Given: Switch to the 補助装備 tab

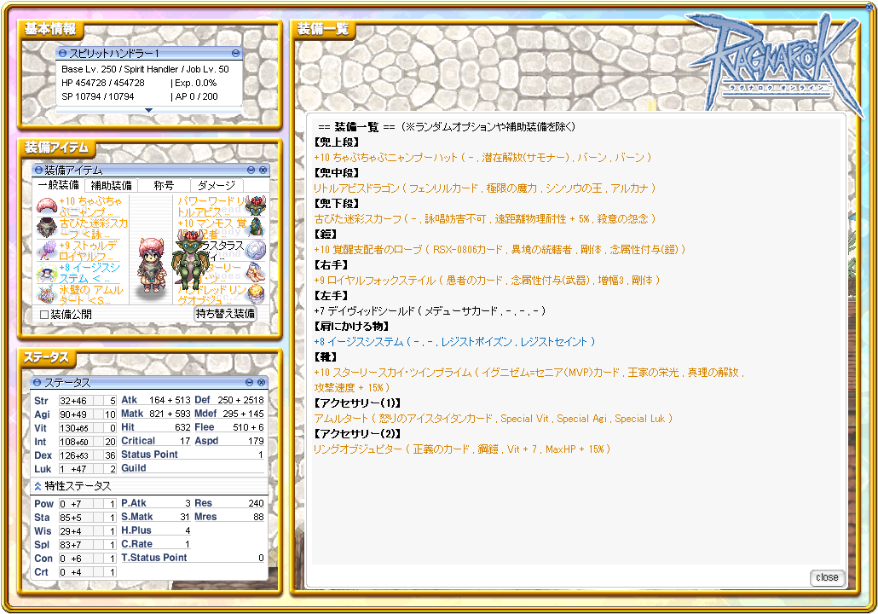Looking at the screenshot, I should (111, 185).
